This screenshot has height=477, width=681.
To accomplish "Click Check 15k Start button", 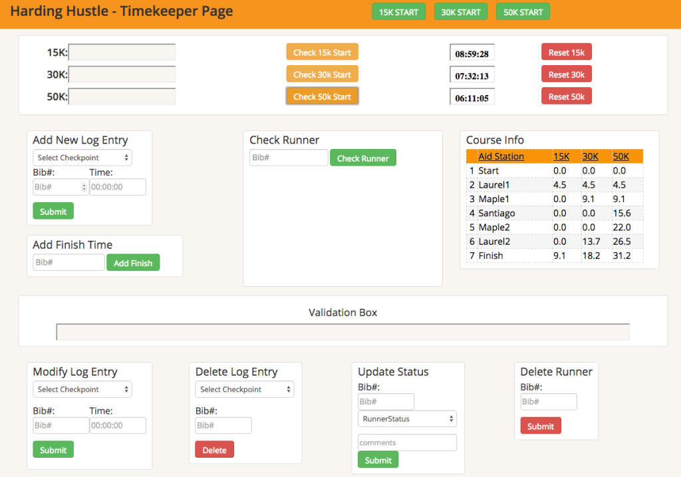I will (x=322, y=53).
